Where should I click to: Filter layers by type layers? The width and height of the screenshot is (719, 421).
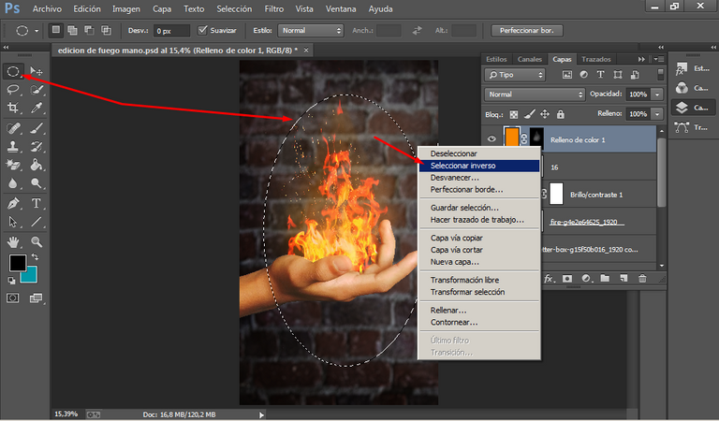(600, 74)
